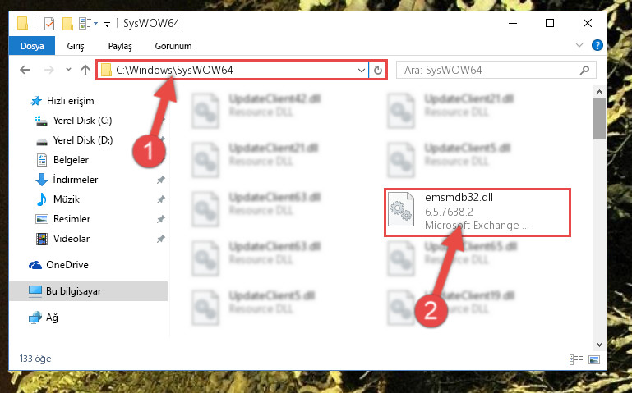The image size is (632, 393).
Task: Expand the address bar history dropdown
Action: 361,71
